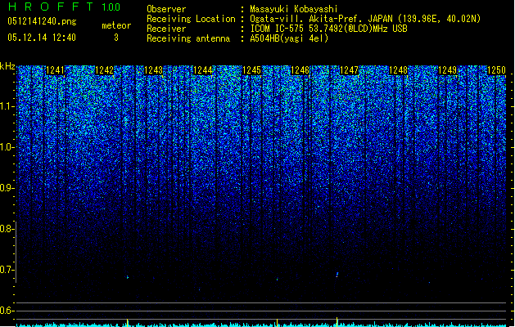Click the 0.9 kHz axis label
515x327 pixels.
pyautogui.click(x=7, y=188)
